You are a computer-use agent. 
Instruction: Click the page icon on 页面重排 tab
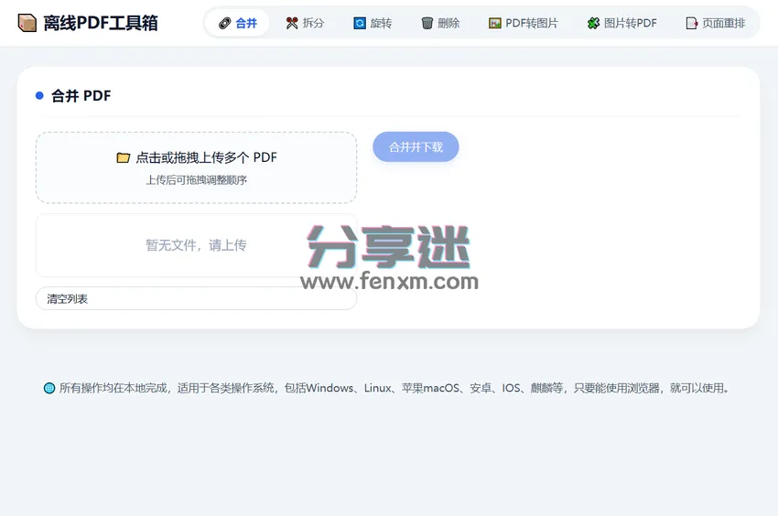[692, 23]
